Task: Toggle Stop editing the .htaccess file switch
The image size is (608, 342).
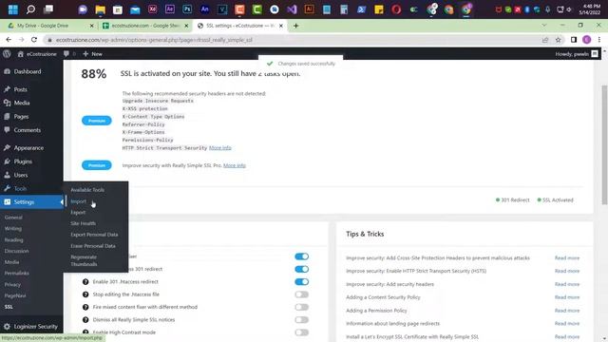Action: tap(302, 294)
